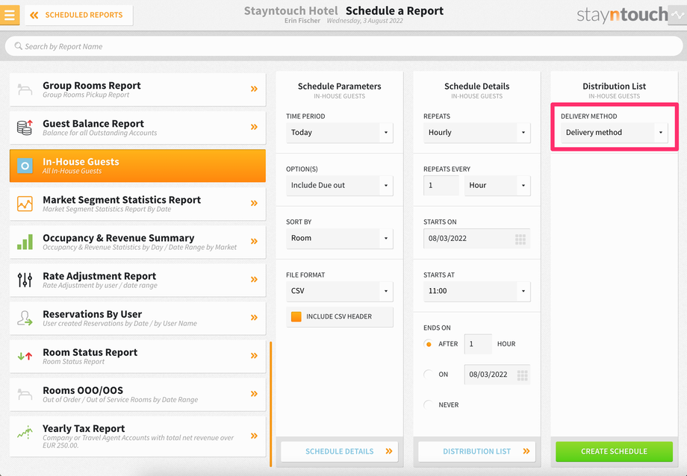Select the Yearly Tax Report title
This screenshot has width=687, height=476.
click(x=84, y=428)
